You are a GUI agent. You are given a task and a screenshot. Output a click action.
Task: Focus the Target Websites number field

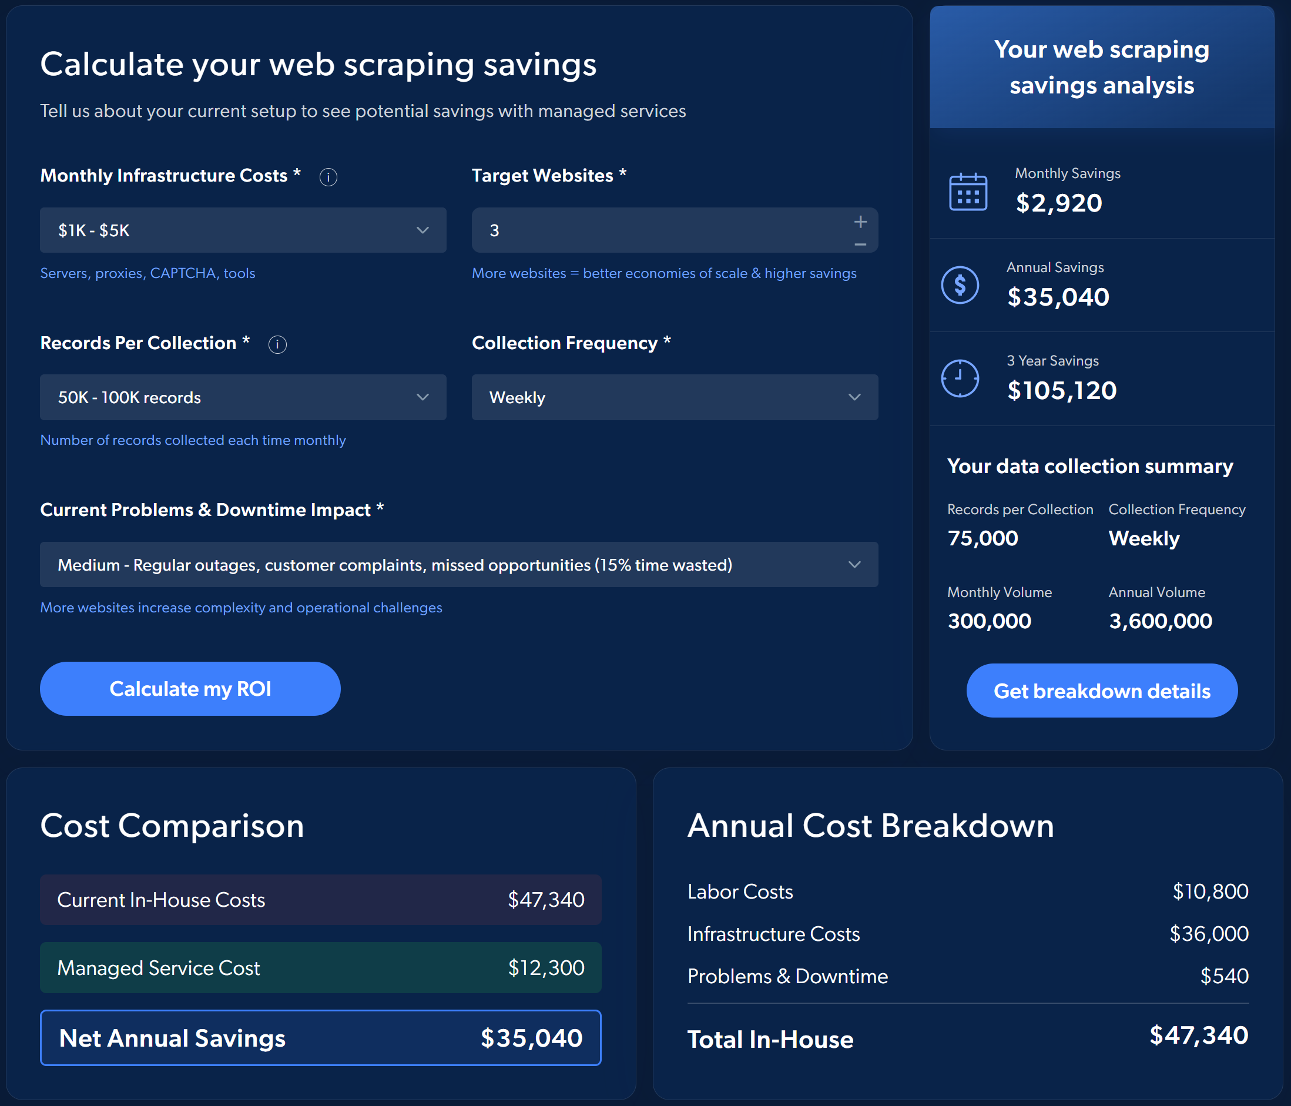654,230
